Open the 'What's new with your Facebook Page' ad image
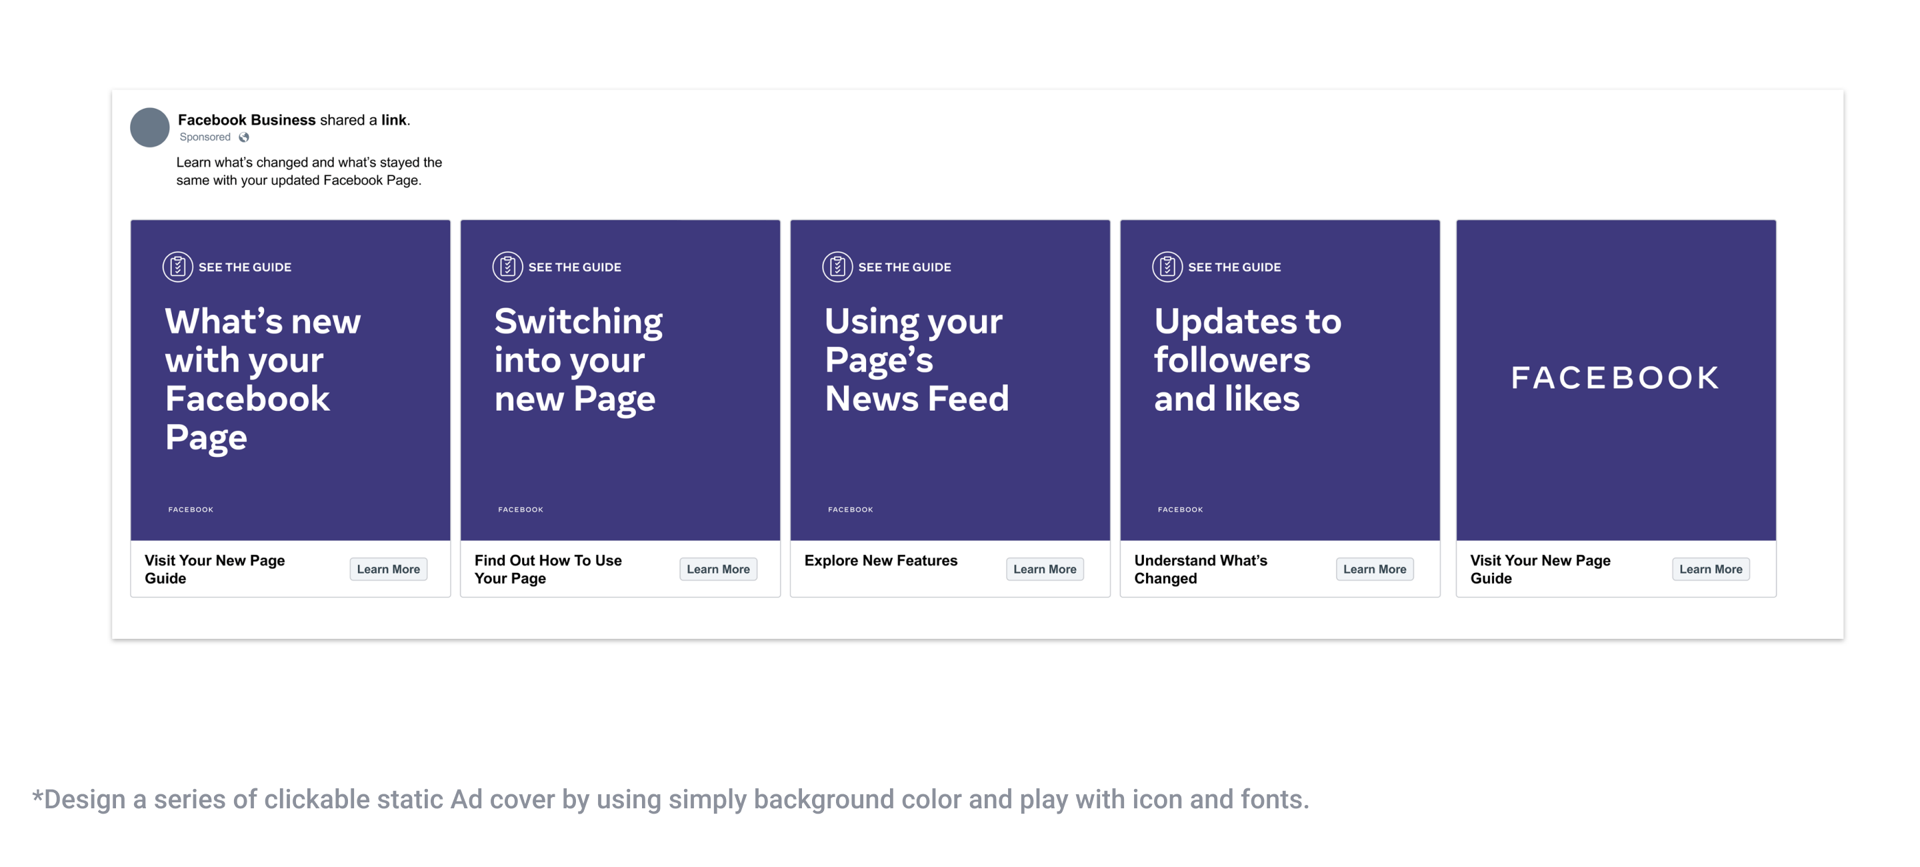This screenshot has height=867, width=1920. tap(291, 380)
